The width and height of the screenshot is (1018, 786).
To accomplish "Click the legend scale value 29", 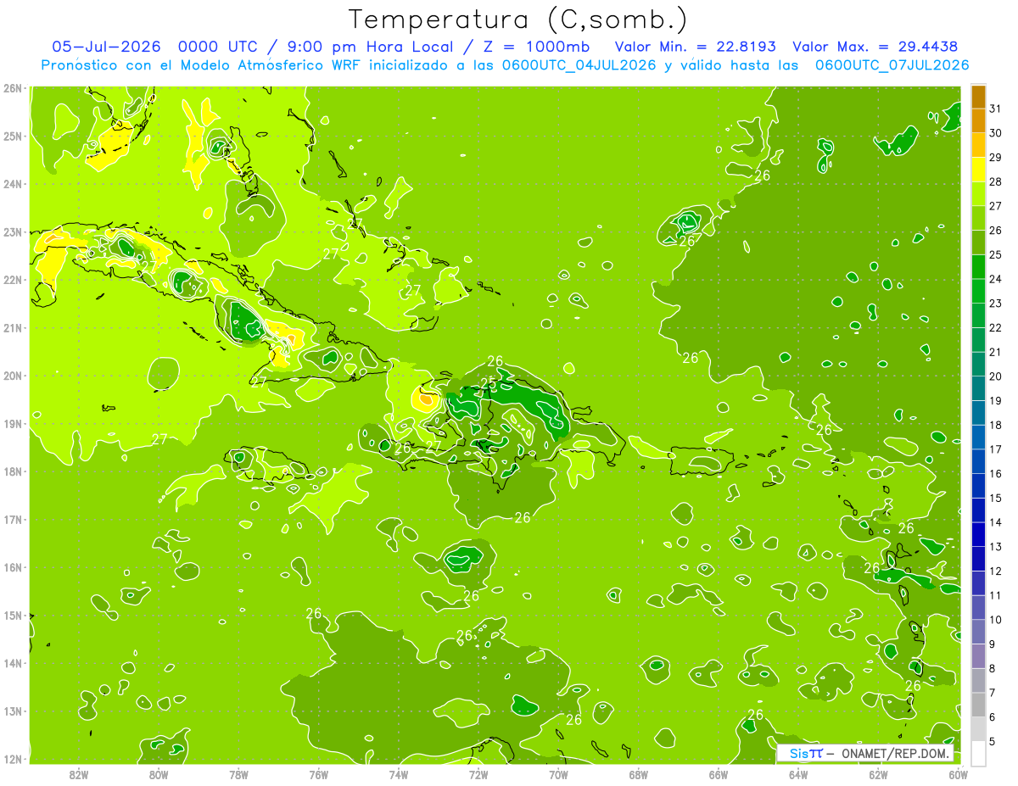I will point(996,157).
